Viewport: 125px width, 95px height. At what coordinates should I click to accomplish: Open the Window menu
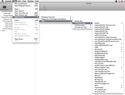click(x=30, y=1)
